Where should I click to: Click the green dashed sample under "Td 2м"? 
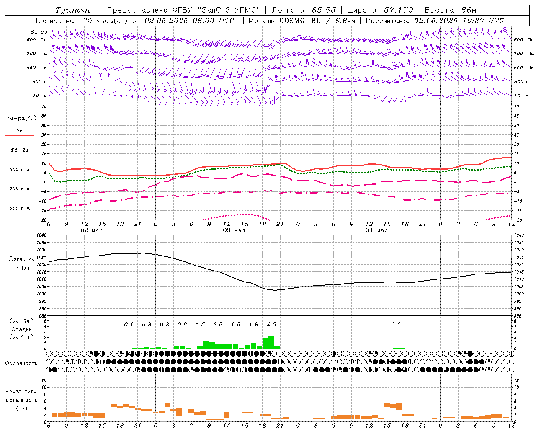point(19,155)
